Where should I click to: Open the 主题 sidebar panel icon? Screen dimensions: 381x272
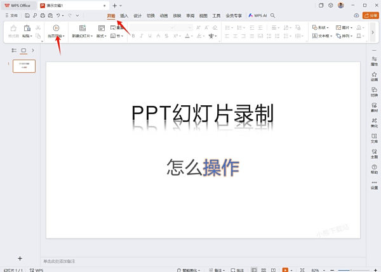pyautogui.click(x=374, y=154)
